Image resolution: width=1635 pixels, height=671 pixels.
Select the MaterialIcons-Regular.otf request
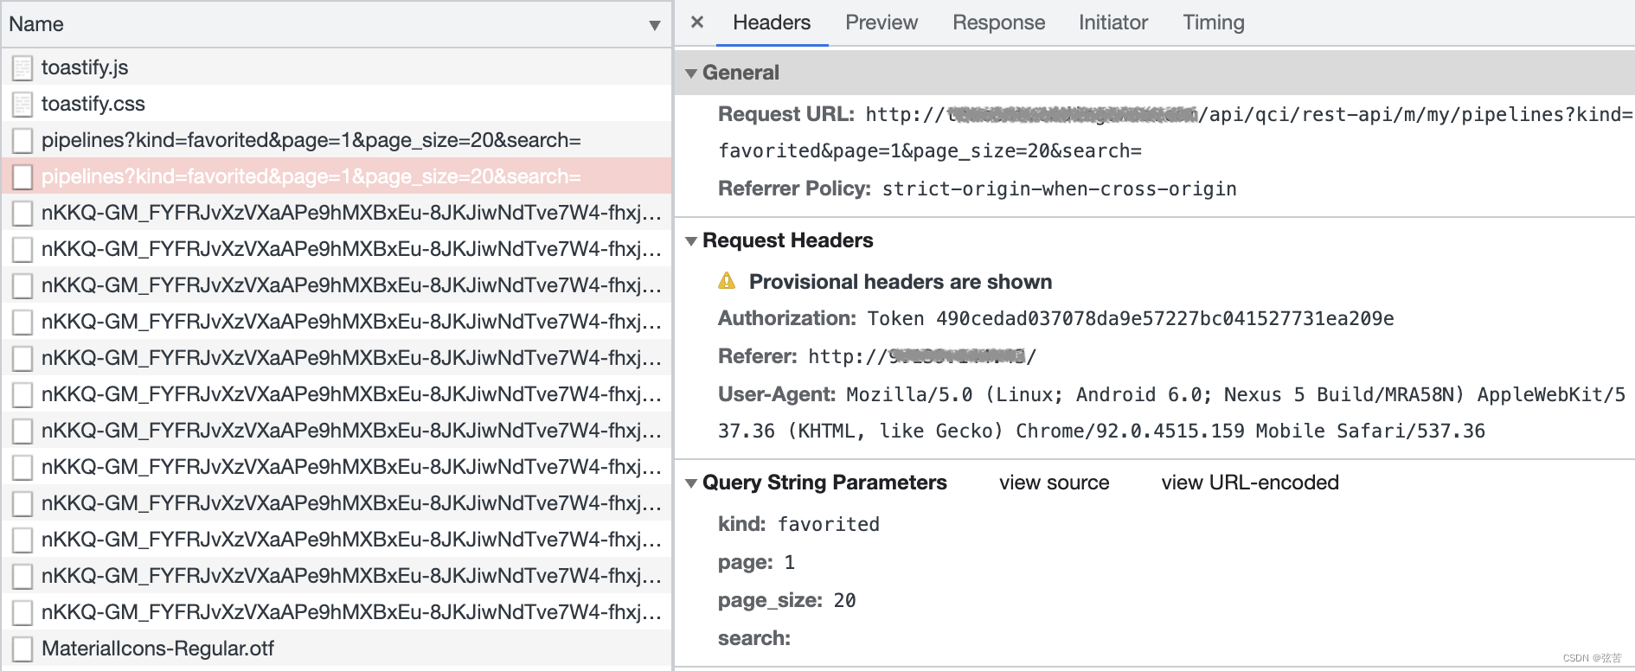pos(337,648)
